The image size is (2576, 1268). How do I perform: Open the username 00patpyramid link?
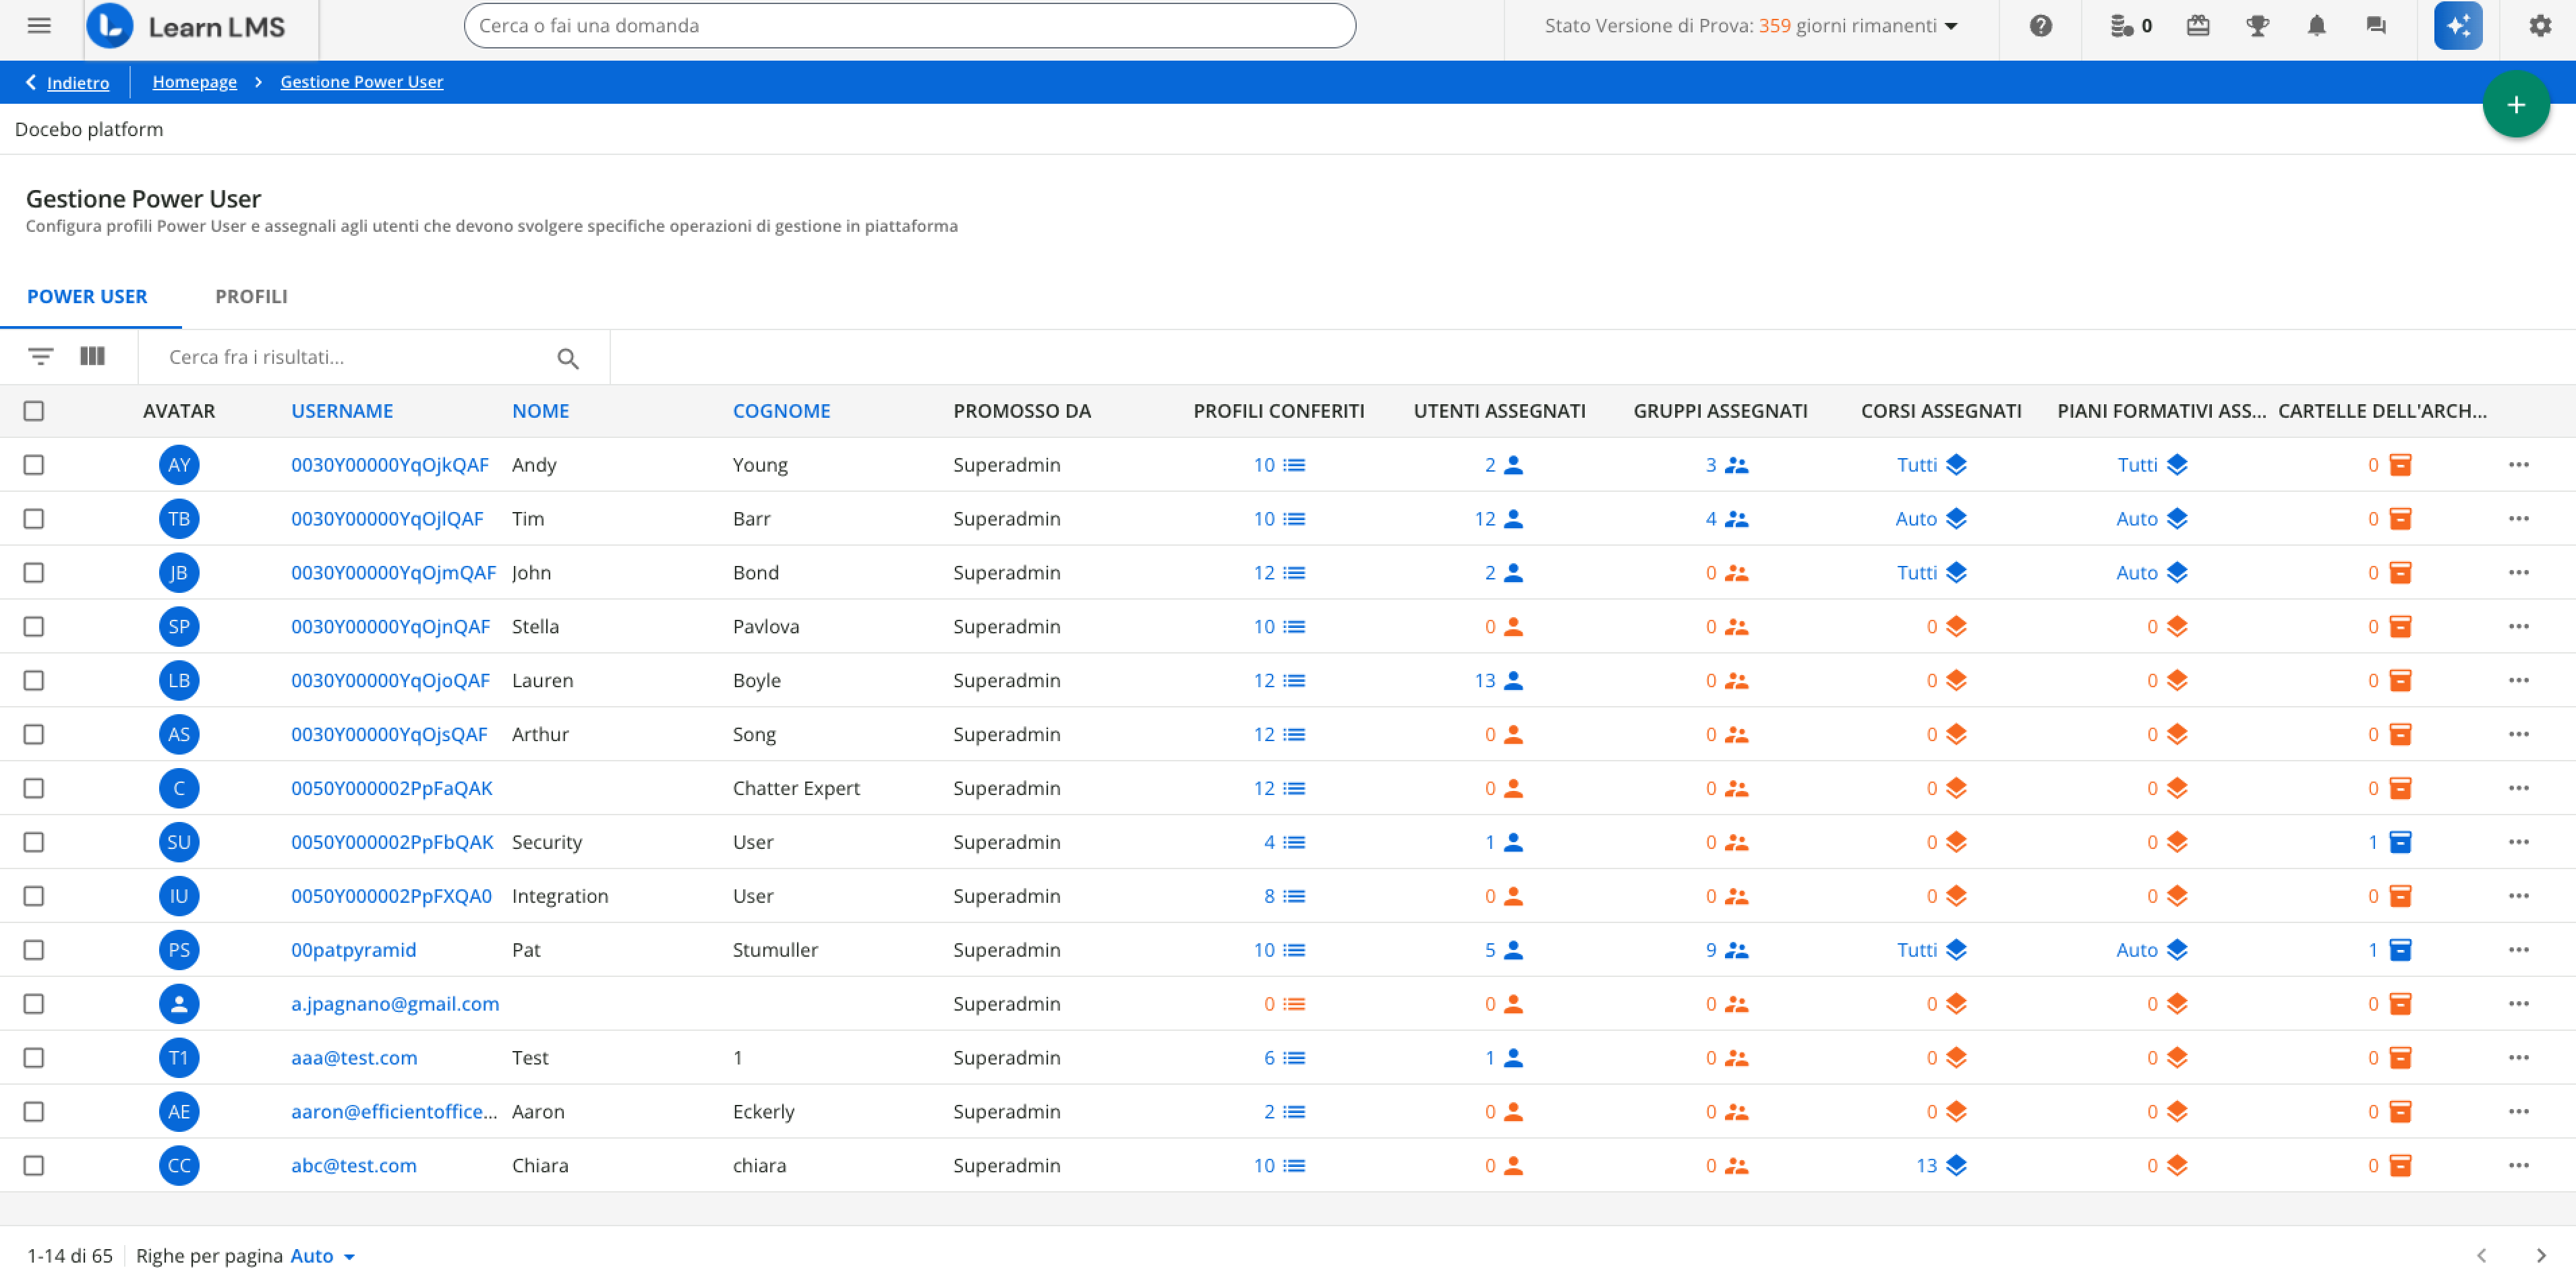coord(353,949)
